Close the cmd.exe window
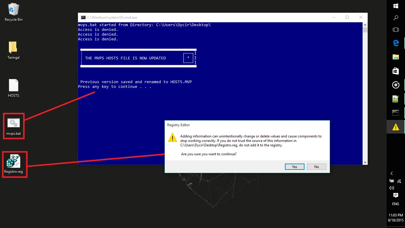Image resolution: width=405 pixels, height=228 pixels. click(x=361, y=18)
